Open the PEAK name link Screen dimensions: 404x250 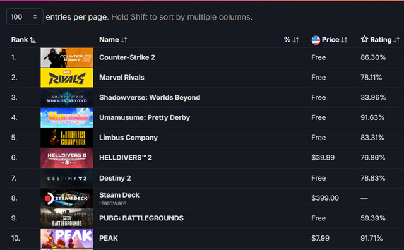(x=109, y=238)
